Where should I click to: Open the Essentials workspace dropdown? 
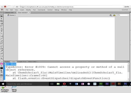(126, 10)
